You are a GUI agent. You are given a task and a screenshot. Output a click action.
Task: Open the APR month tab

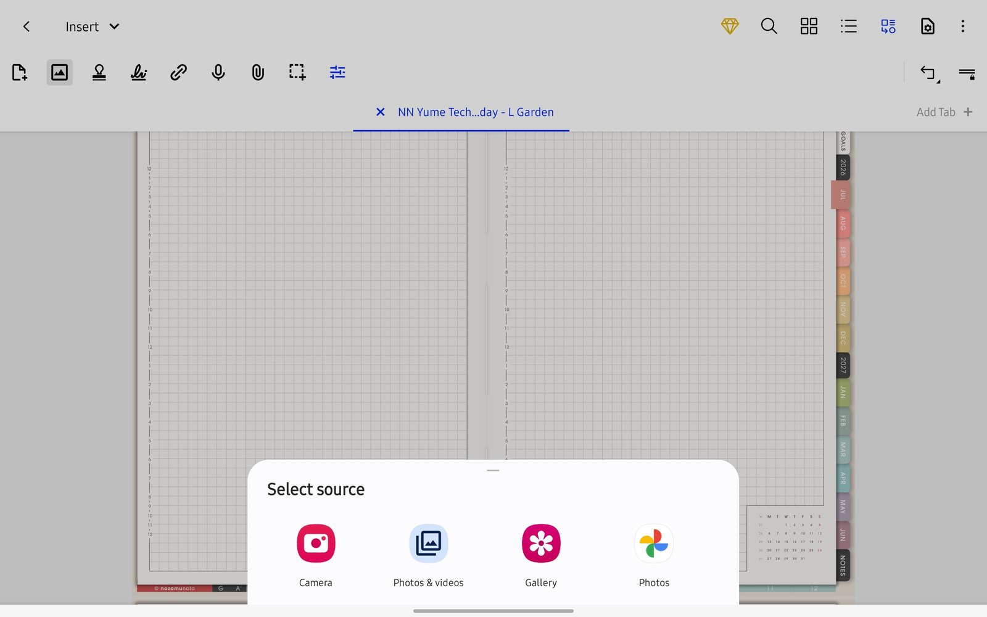[843, 478]
